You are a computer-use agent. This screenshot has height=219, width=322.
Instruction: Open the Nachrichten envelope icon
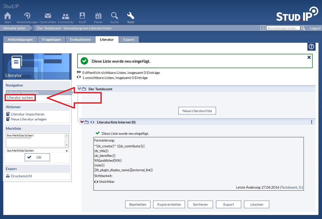tap(48, 16)
